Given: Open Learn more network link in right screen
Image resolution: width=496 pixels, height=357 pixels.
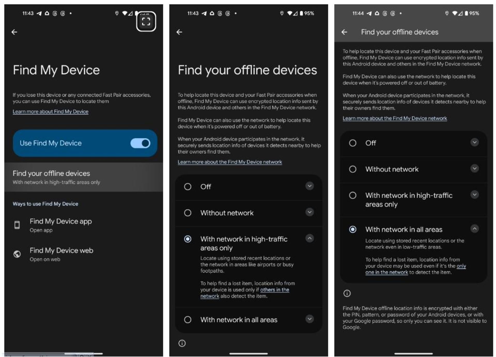Looking at the screenshot, I should [395, 118].
